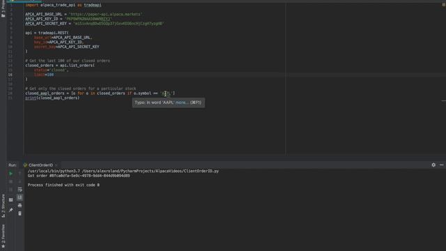The width and height of the screenshot is (446, 251).
Task: Open Run panel settings gear
Action: (433, 165)
